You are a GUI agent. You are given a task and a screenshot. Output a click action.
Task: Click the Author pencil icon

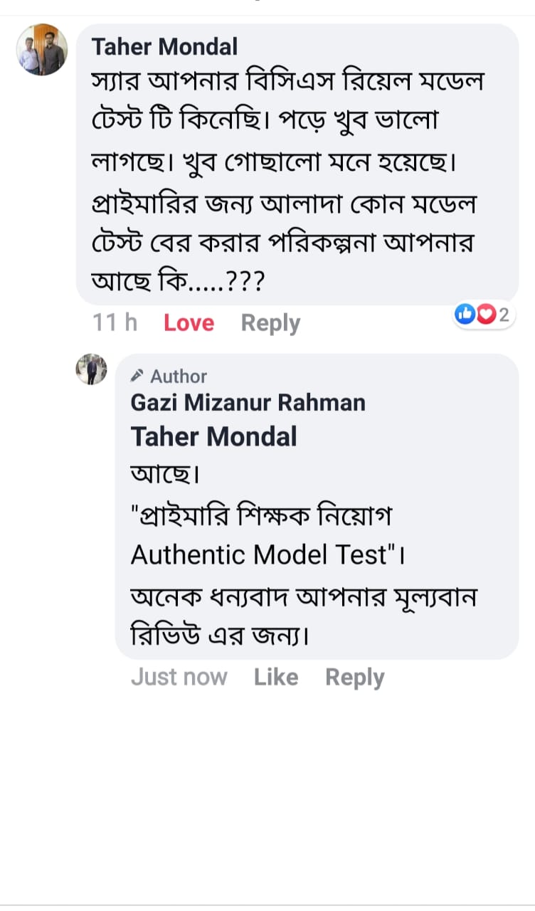[x=138, y=376]
